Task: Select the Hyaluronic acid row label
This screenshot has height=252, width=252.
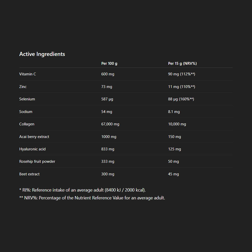Action: [x=33, y=149]
